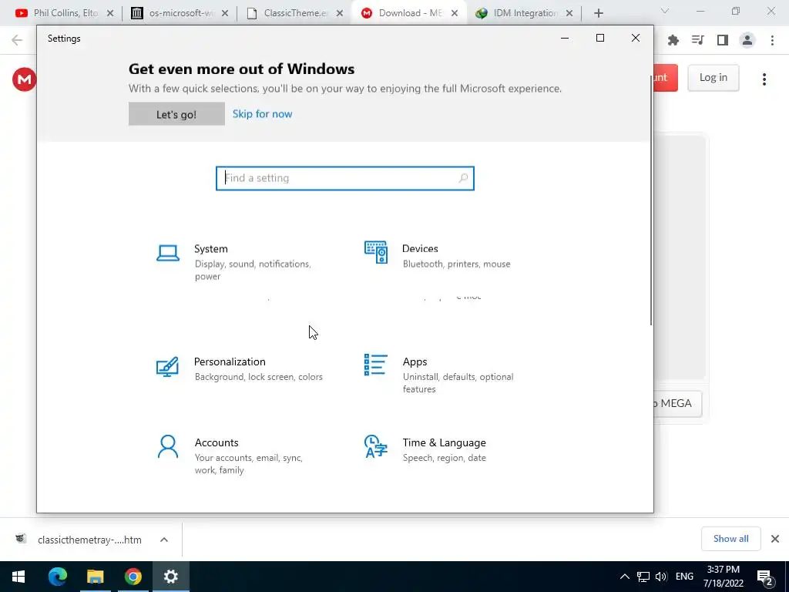The width and height of the screenshot is (789, 592).
Task: Open Chrome three-dot menu
Action: tap(772, 40)
